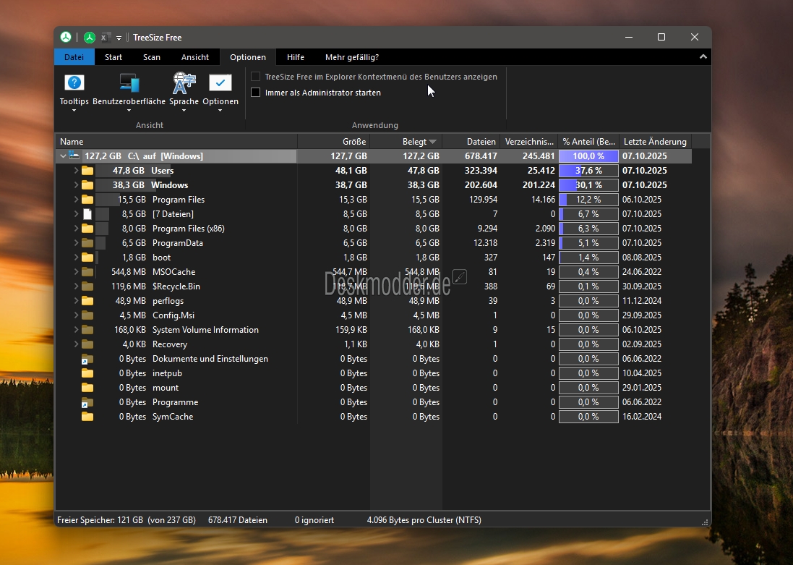Click the Optionen checkmark ribbon icon
Image resolution: width=793 pixels, height=565 pixels.
220,82
